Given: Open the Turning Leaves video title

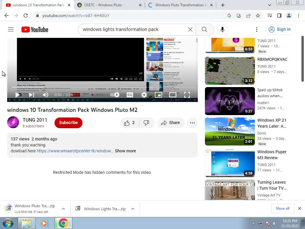Looking at the screenshot, I should pos(272,185).
